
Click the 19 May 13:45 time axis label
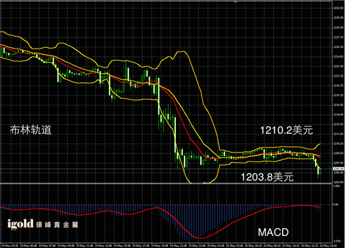[104, 246]
